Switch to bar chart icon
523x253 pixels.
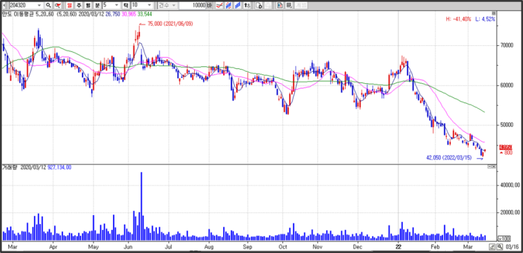click(x=237, y=5)
